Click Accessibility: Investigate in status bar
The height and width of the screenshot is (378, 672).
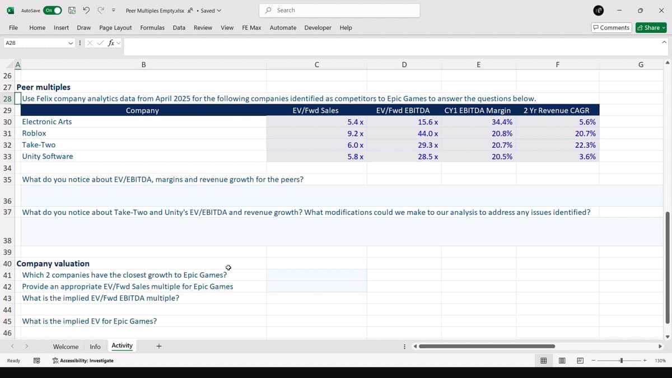coord(83,361)
